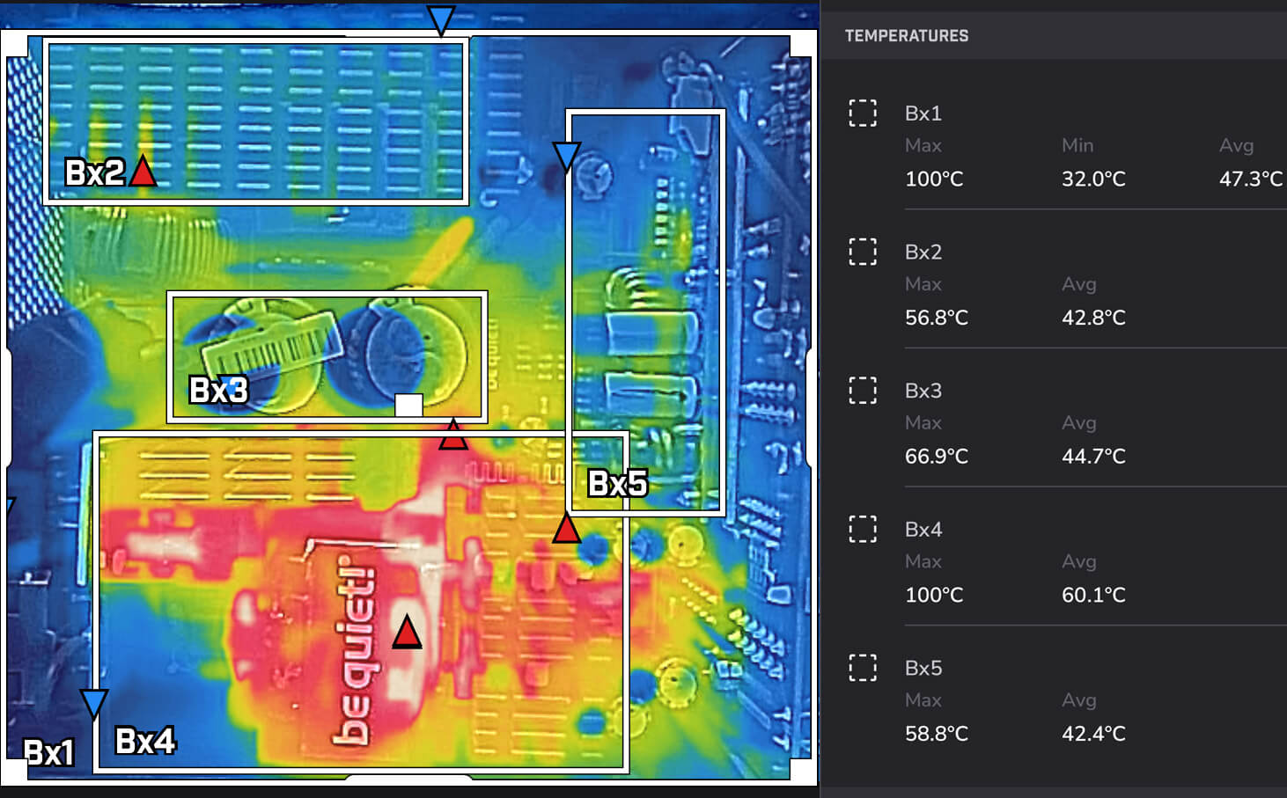The height and width of the screenshot is (798, 1287).
Task: Select the Bx4 box icon in Temperatures panel
Action: pyautogui.click(x=863, y=529)
